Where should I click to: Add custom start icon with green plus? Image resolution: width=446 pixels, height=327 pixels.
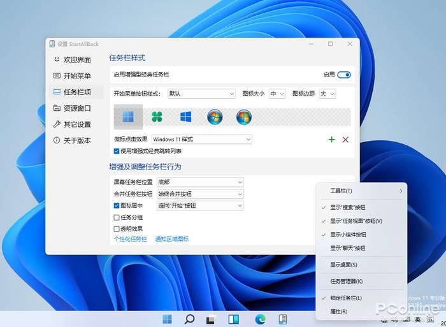tap(331, 140)
